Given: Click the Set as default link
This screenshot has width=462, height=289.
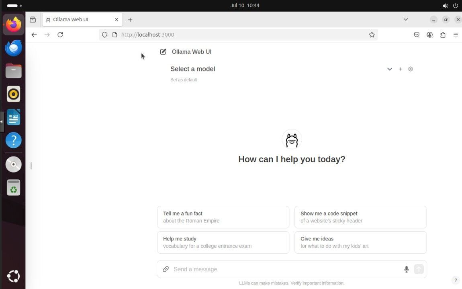Looking at the screenshot, I should coord(184,80).
